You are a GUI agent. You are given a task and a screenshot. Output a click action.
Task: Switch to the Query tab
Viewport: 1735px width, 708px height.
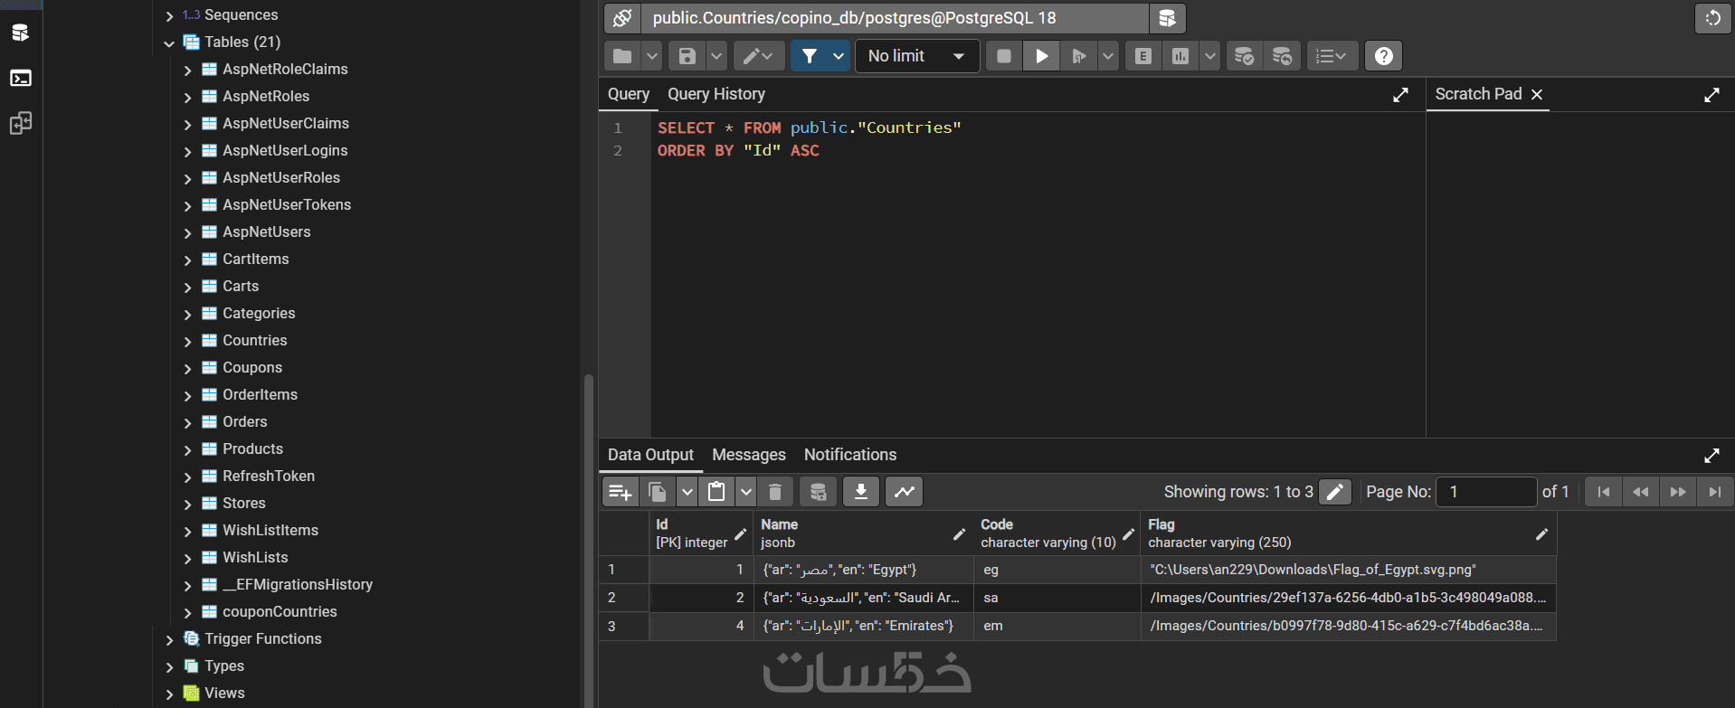[628, 94]
